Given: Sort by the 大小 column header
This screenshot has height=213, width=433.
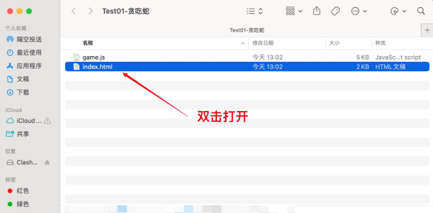Looking at the screenshot, I should coord(334,43).
